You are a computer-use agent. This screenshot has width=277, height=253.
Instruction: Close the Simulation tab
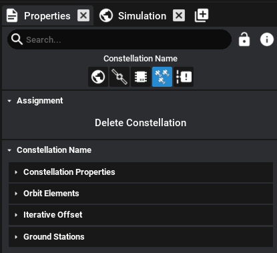[179, 15]
